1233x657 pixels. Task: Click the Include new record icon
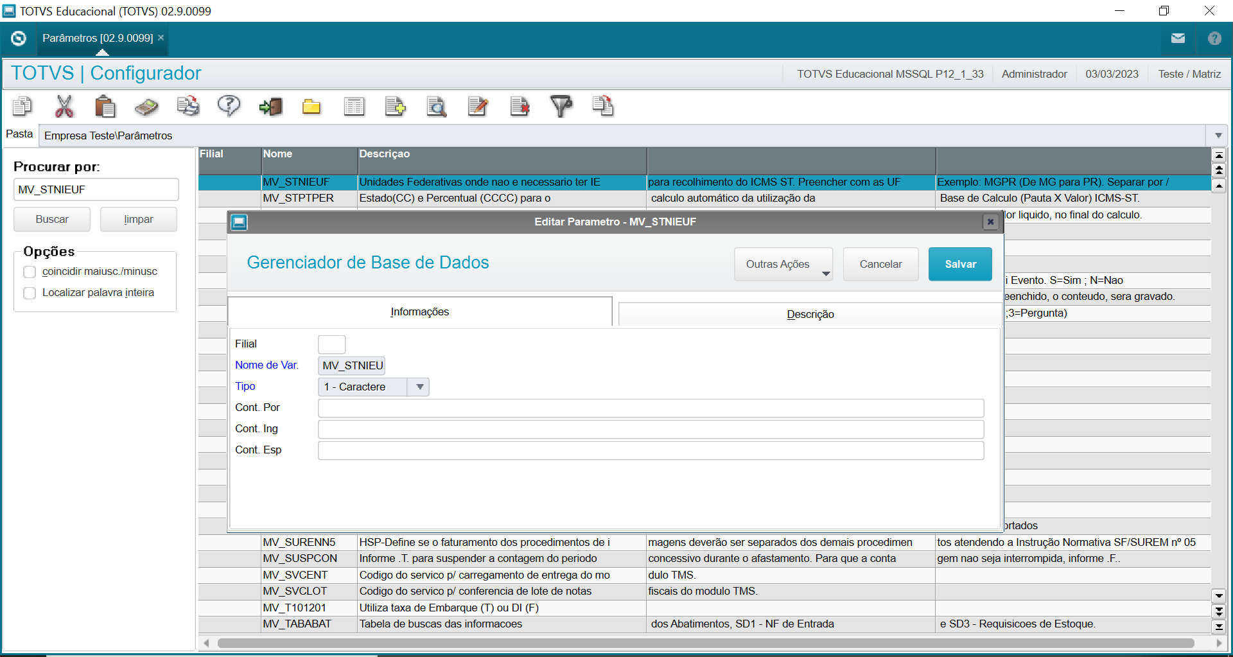395,107
